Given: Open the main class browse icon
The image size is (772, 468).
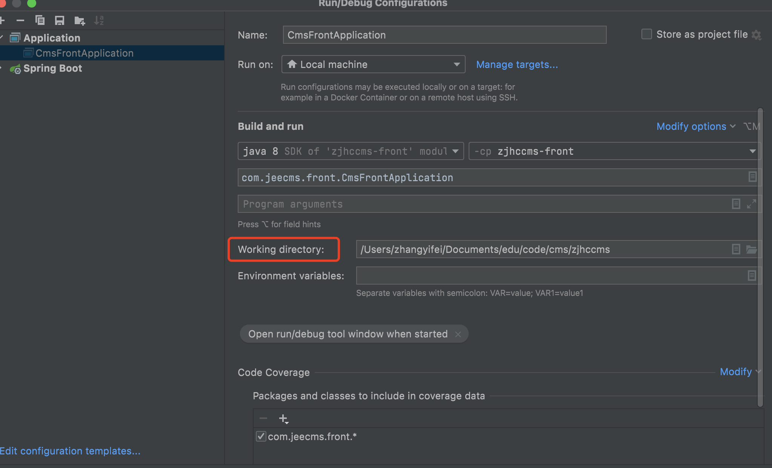Looking at the screenshot, I should [x=752, y=177].
